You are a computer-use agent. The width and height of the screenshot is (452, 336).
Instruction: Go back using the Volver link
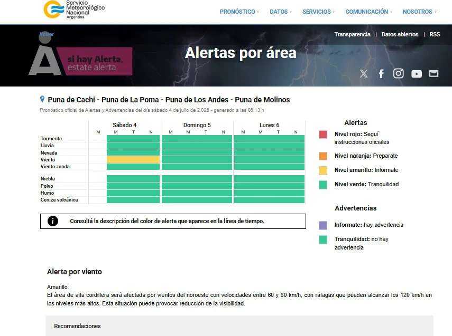click(47, 34)
